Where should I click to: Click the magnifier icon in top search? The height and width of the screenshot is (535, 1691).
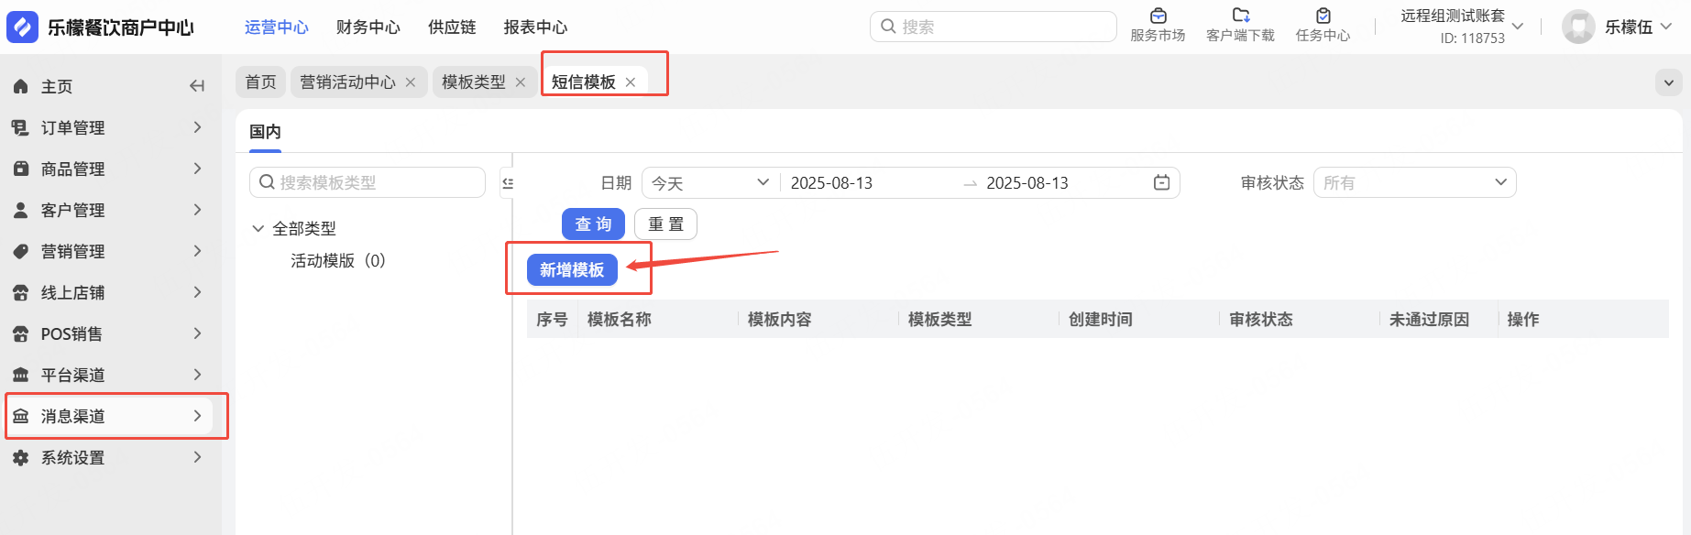click(888, 27)
